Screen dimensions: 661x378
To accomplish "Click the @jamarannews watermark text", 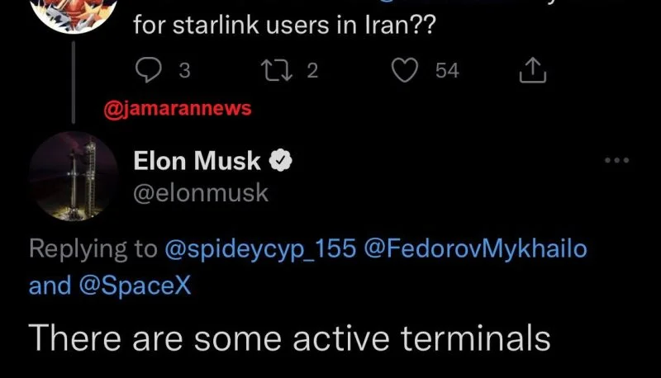I will [178, 109].
